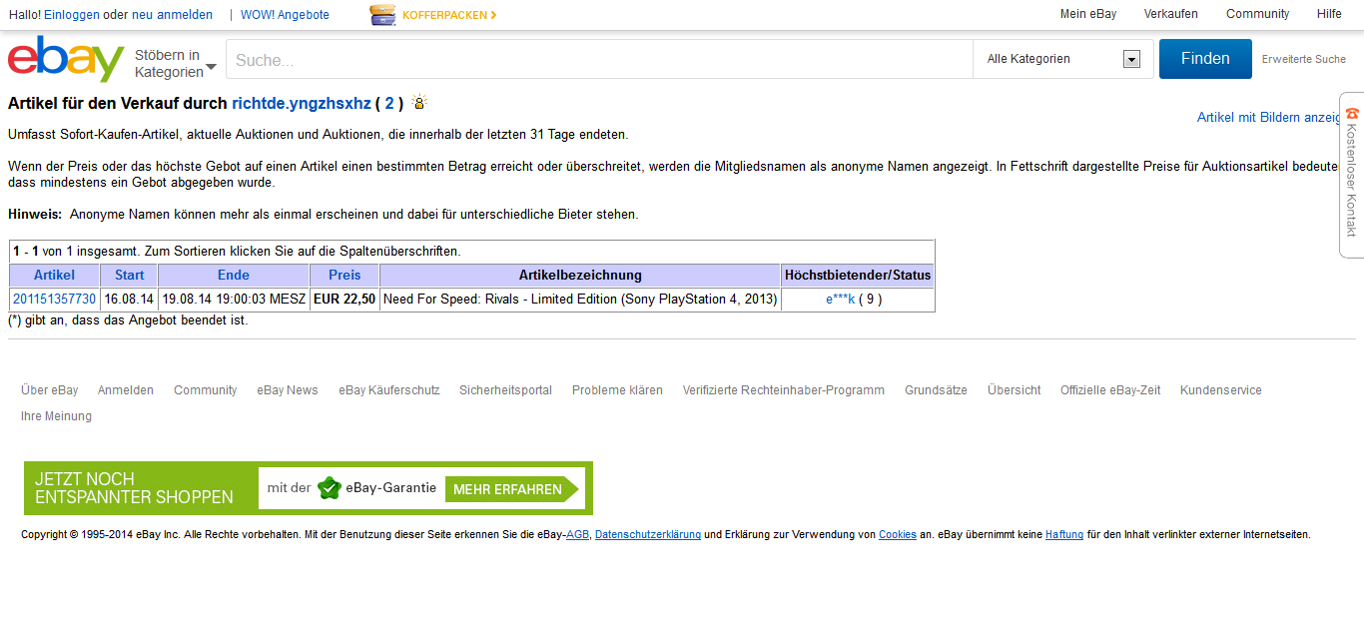1364x633 pixels.
Task: Click the Cookies link
Action: coord(898,535)
